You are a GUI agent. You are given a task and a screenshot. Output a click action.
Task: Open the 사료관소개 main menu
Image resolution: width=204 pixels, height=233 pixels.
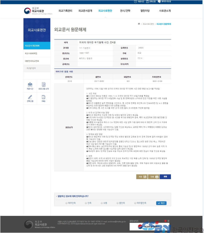(165, 11)
